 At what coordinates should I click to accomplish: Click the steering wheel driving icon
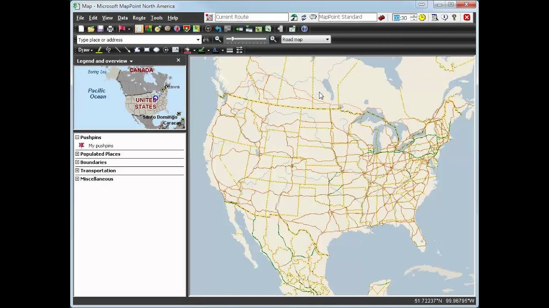tap(208, 29)
